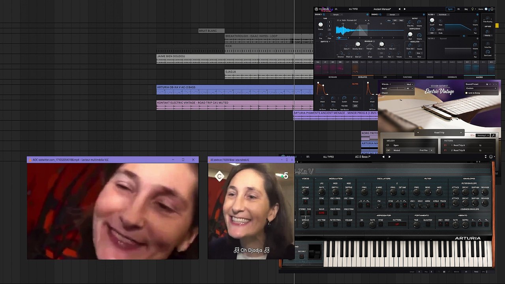Adjust the Bend slider in Electric Vintage
505x284 pixels.
398,88
